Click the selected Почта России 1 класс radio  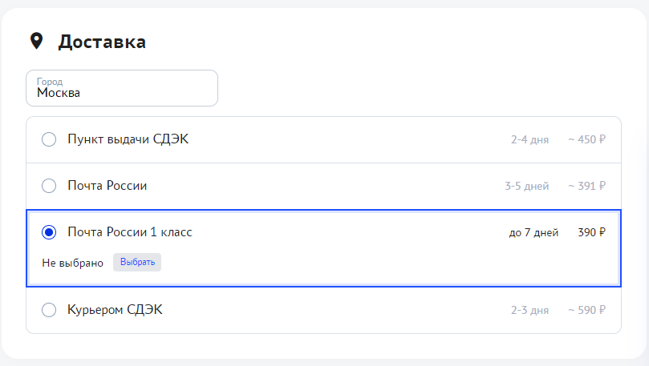coord(49,232)
